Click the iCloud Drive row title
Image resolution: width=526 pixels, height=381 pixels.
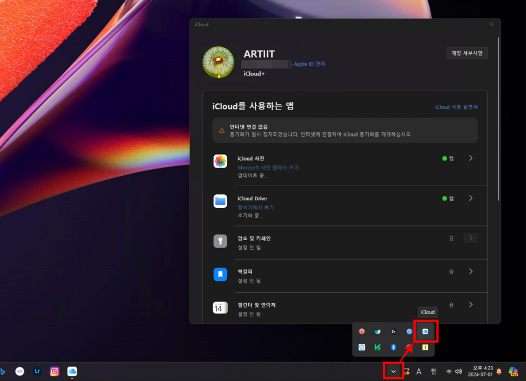click(252, 198)
